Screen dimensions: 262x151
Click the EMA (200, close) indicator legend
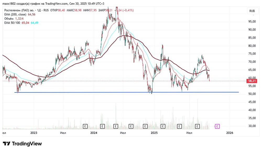coord(15,15)
